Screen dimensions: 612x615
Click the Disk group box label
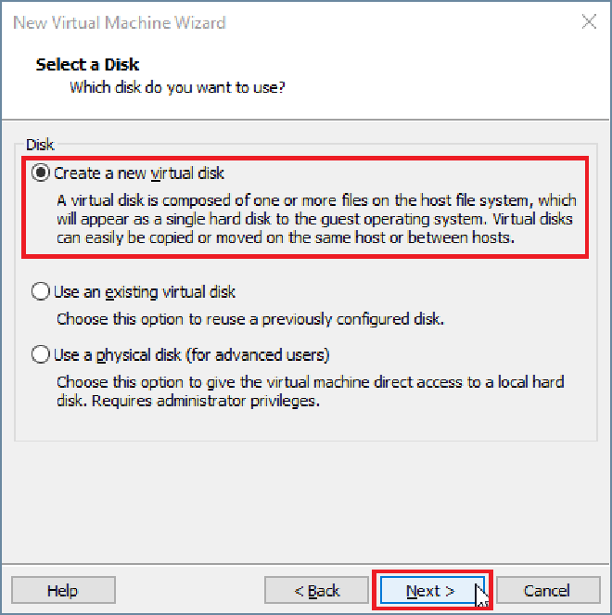tap(41, 145)
